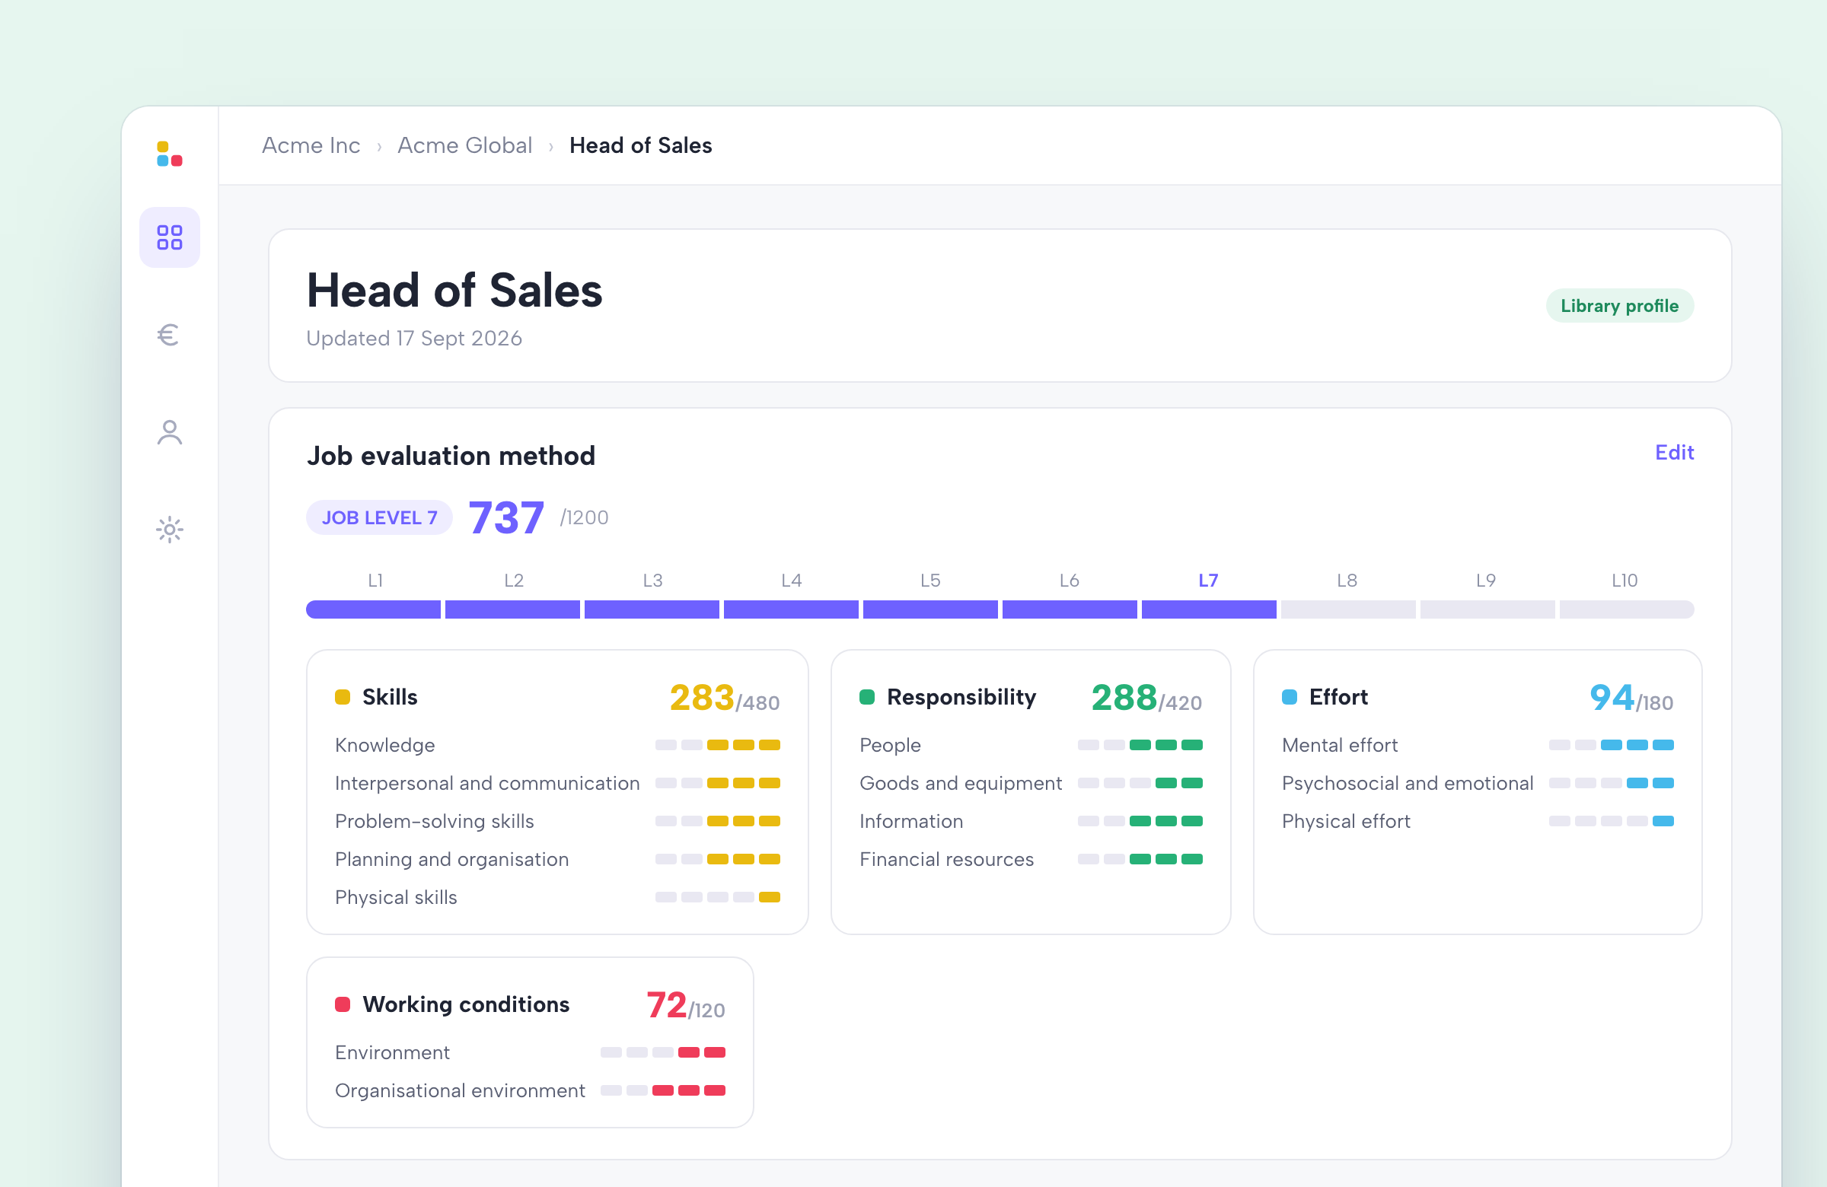Click the Information rating bar
This screenshot has width=1827, height=1187.
point(1140,821)
